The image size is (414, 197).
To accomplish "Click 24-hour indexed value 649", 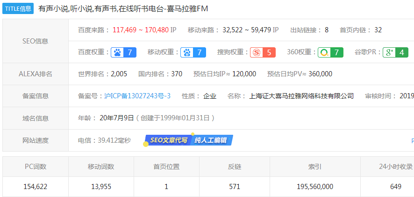I will coord(395,187).
